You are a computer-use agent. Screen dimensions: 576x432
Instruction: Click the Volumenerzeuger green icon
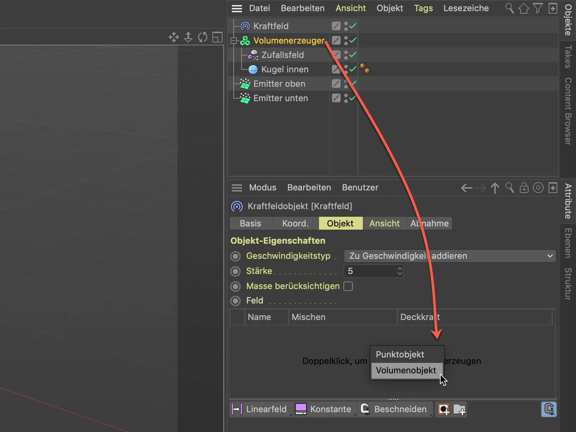pyautogui.click(x=245, y=41)
